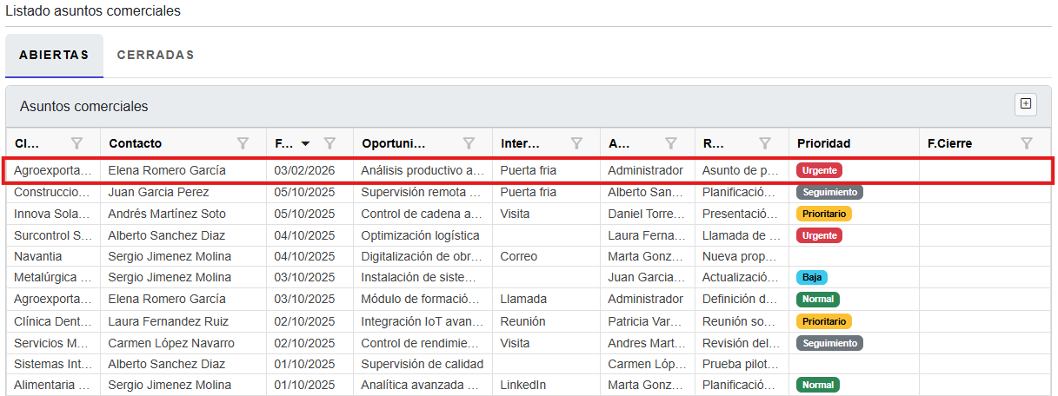This screenshot has width=1058, height=396.
Task: Open the filter on the R... column
Action: tap(765, 143)
